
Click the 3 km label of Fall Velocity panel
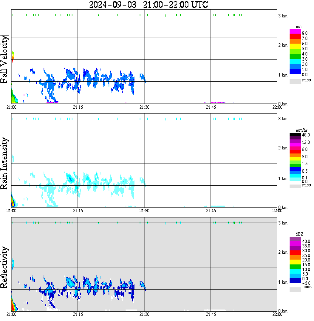283,16
